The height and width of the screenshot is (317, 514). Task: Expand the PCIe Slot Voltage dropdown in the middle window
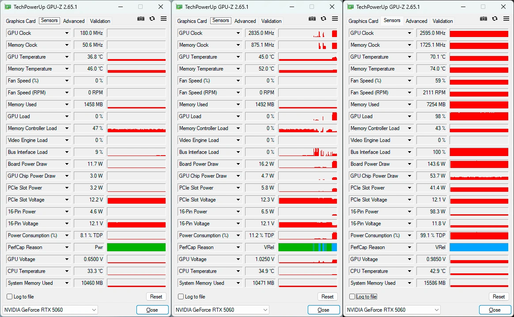[x=238, y=200]
